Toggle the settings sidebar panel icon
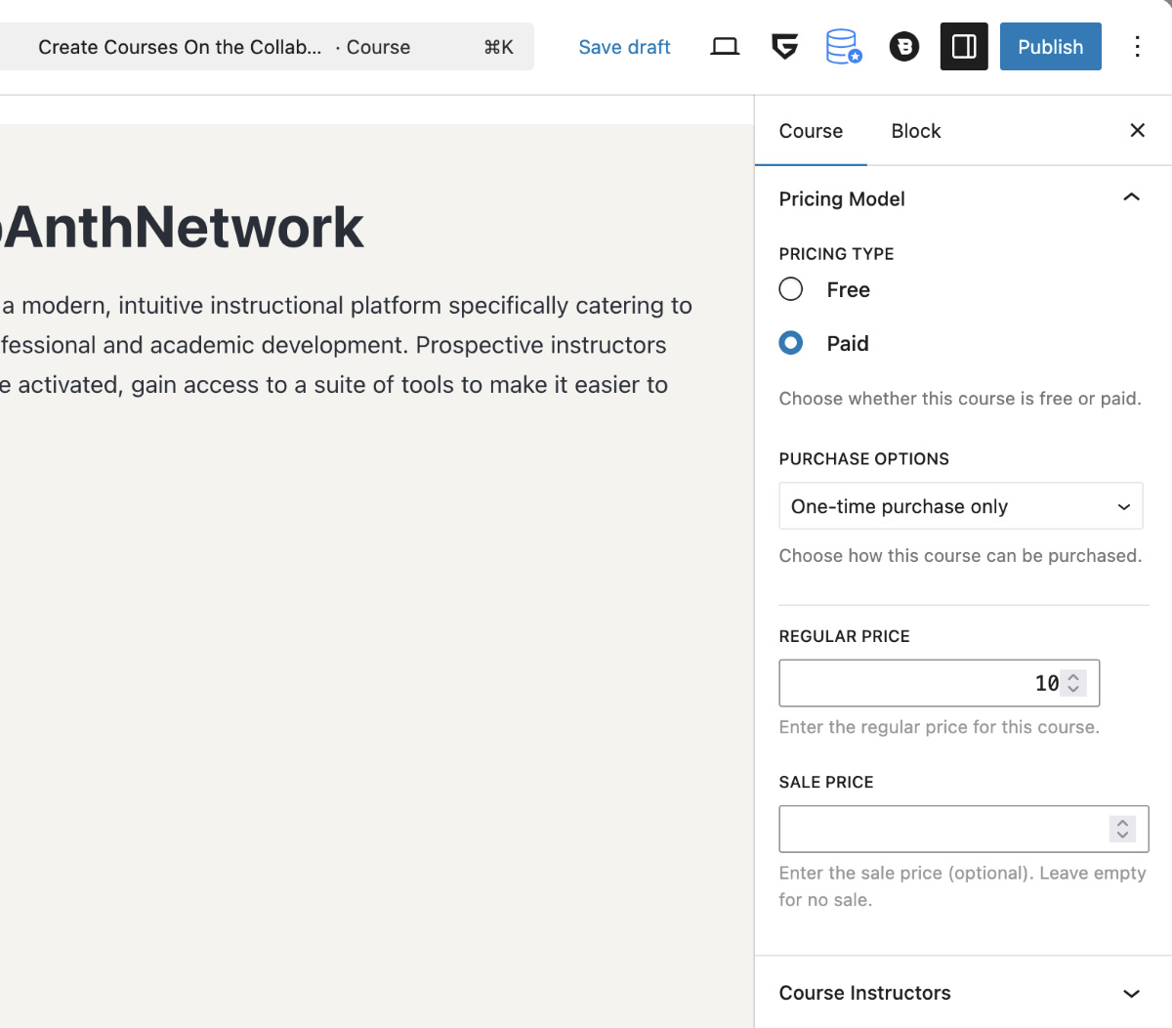The height and width of the screenshot is (1028, 1172). (964, 47)
